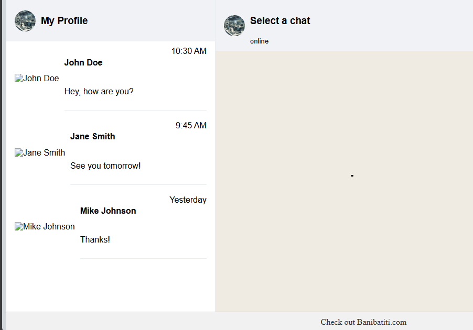This screenshot has height=330, width=473.
Task: Open the chat named Jane Smith
Action: click(93, 137)
